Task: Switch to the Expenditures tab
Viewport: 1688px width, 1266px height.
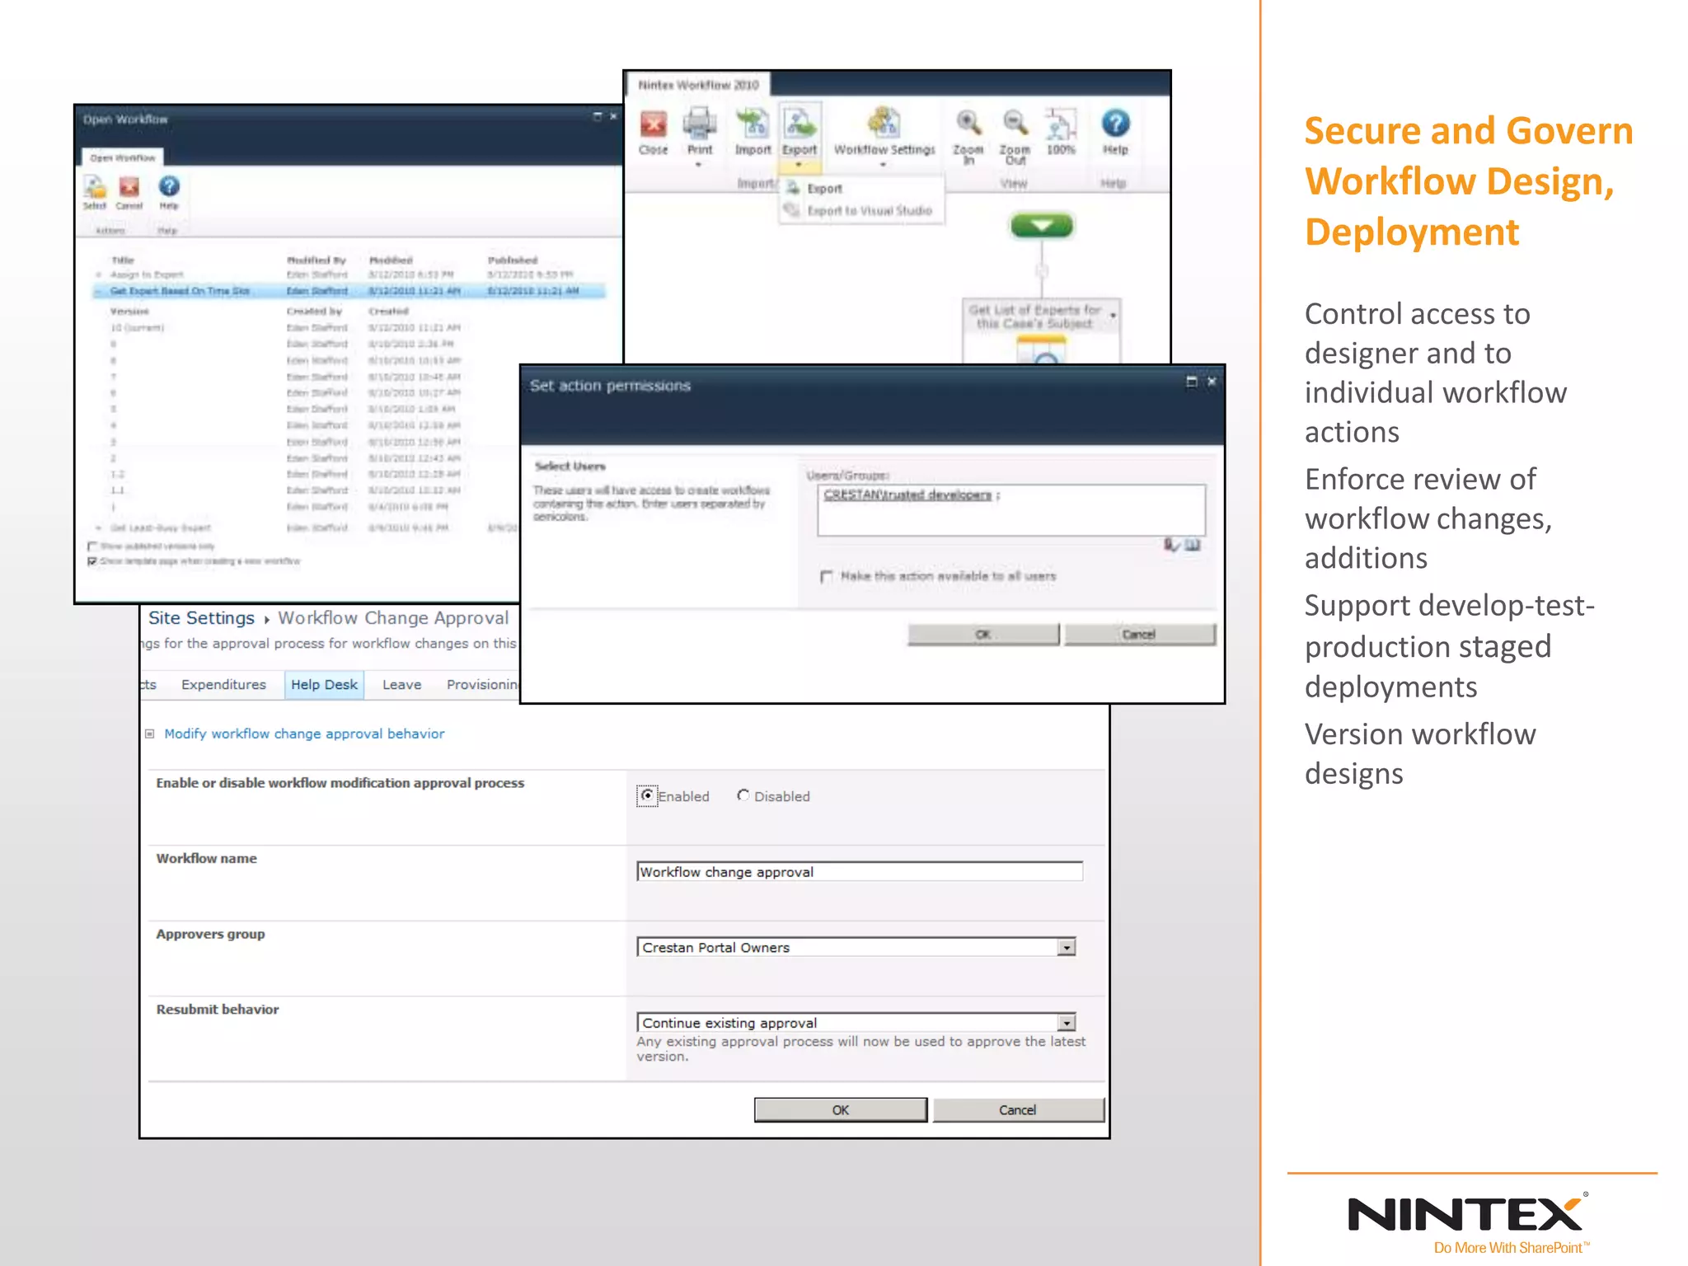Action: (x=223, y=685)
